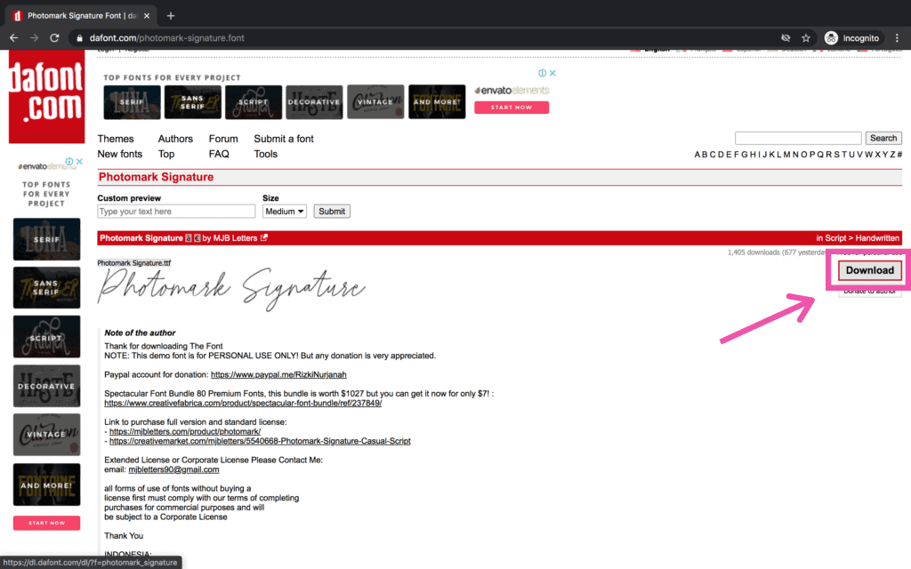This screenshot has width=911, height=569.
Task: Open the Script category link
Action: 835,238
